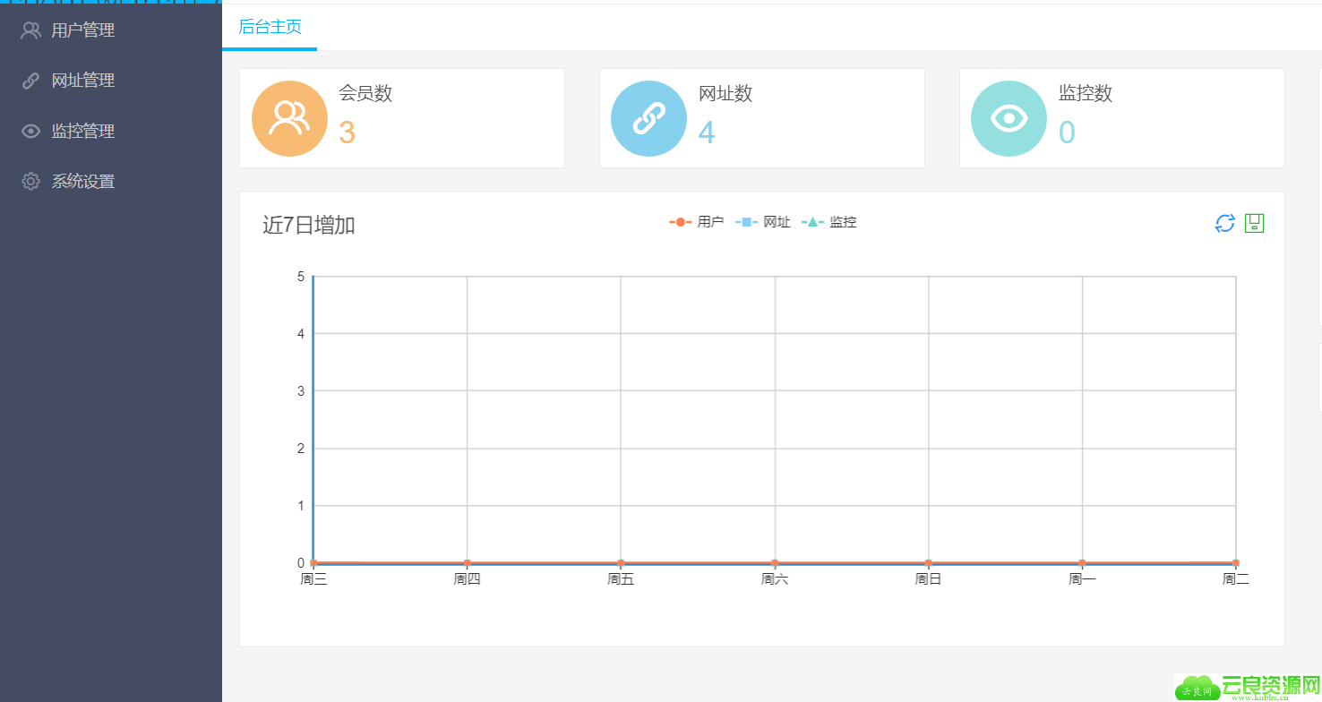This screenshot has width=1322, height=702.
Task: Click the 周五 data point on chart
Action: [621, 563]
